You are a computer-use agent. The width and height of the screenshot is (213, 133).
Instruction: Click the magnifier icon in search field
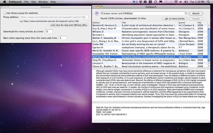[102, 13]
